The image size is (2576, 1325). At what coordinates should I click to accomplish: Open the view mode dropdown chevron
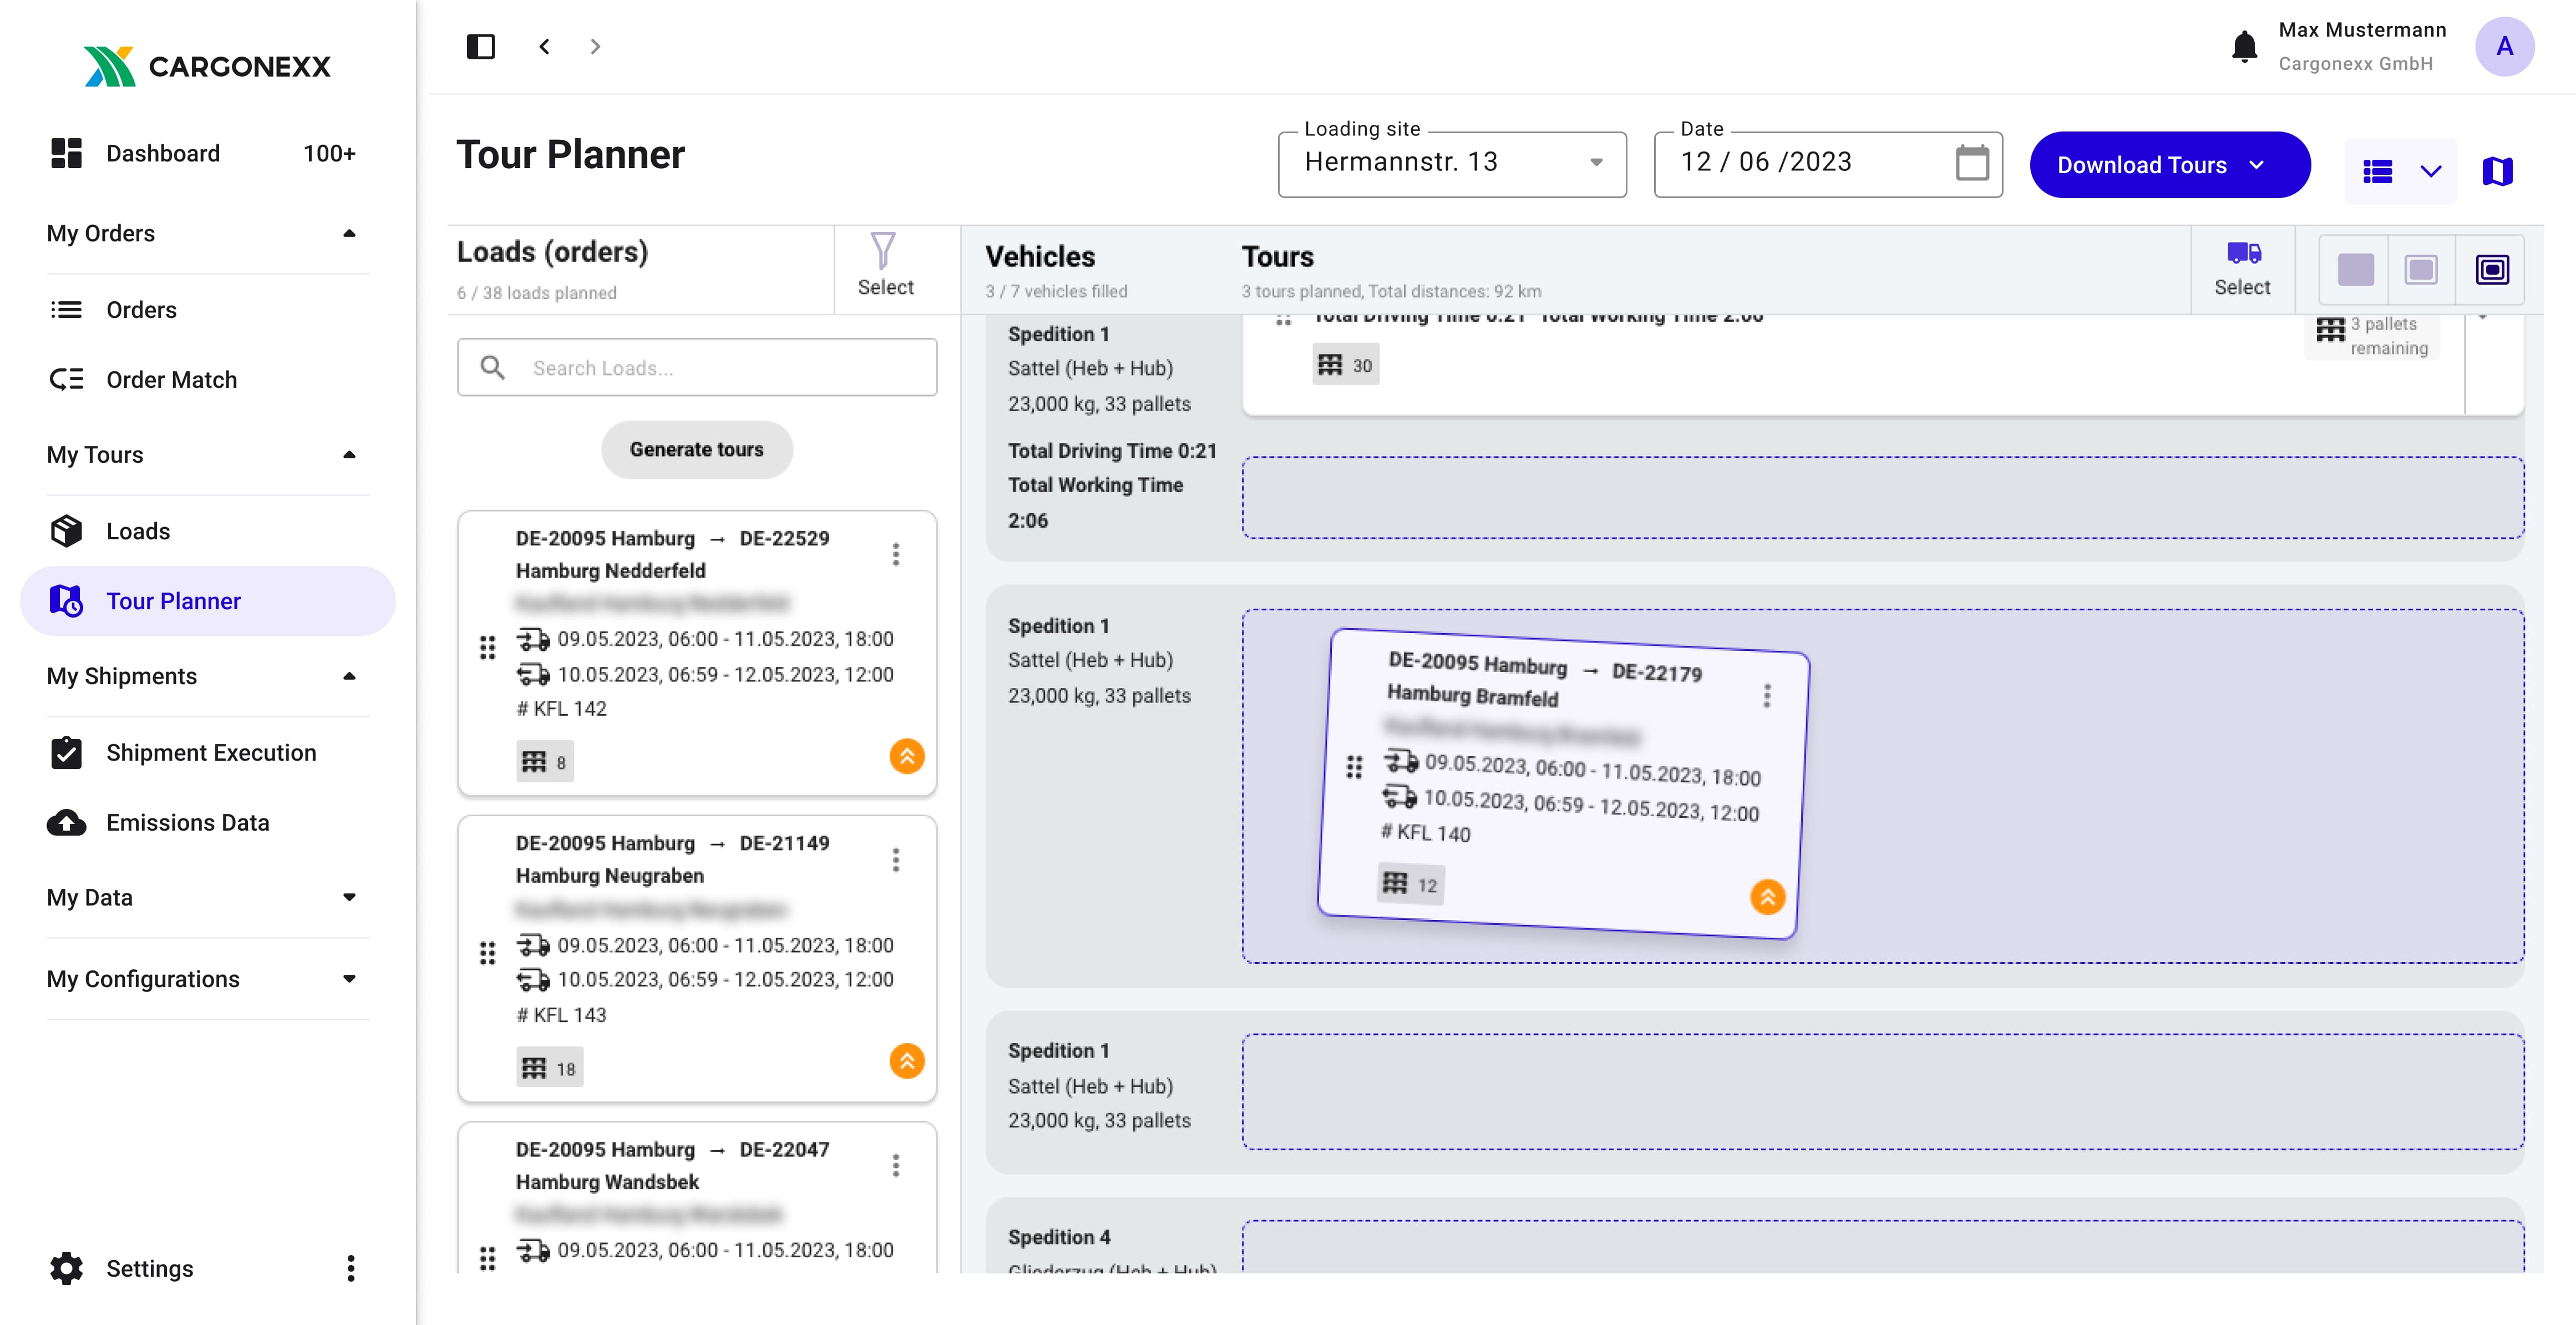point(2430,172)
